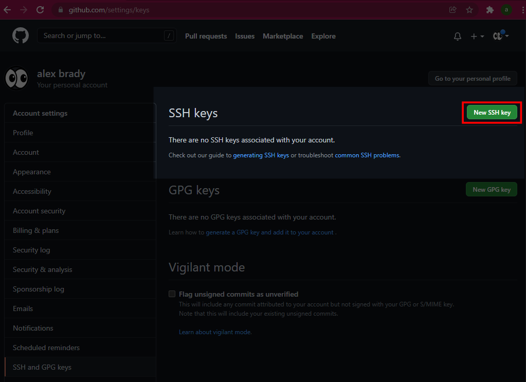Image resolution: width=526 pixels, height=382 pixels.
Task: Expand the plus create-new dropdown
Action: pyautogui.click(x=477, y=36)
